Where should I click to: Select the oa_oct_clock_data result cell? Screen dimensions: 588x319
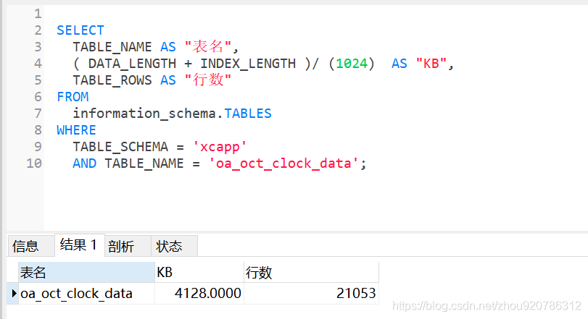tap(86, 293)
